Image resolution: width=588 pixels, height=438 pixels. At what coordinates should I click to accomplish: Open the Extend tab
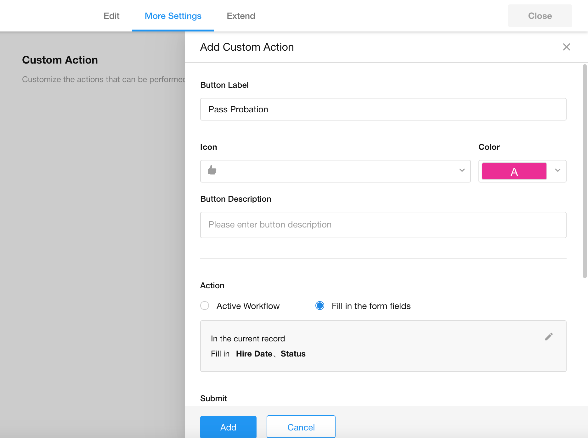(x=241, y=16)
